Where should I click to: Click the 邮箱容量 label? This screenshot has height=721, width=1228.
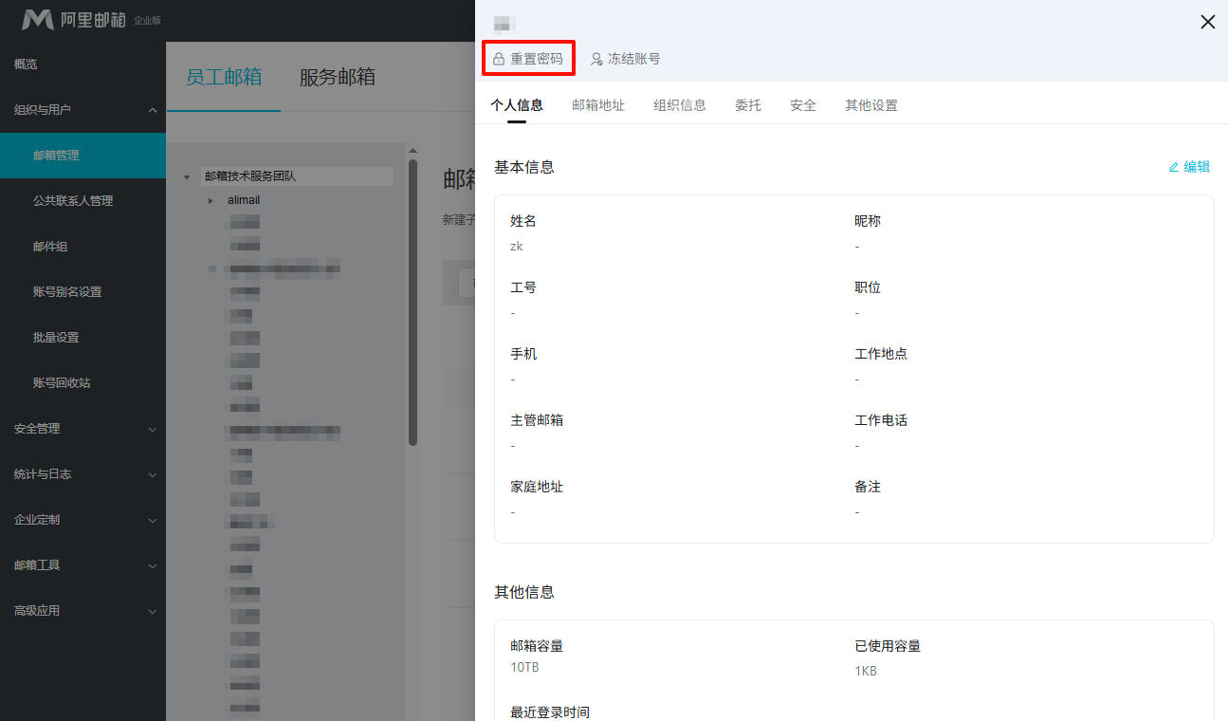click(x=537, y=646)
